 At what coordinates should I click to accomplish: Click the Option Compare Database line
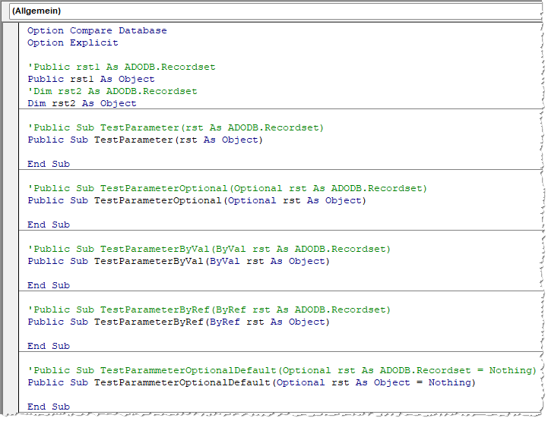pos(97,30)
